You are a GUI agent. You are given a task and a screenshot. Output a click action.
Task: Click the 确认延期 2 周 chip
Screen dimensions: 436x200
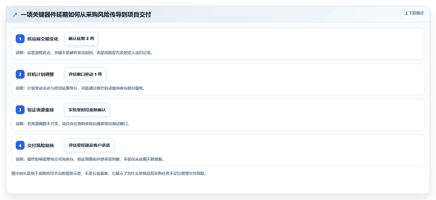pyautogui.click(x=81, y=39)
